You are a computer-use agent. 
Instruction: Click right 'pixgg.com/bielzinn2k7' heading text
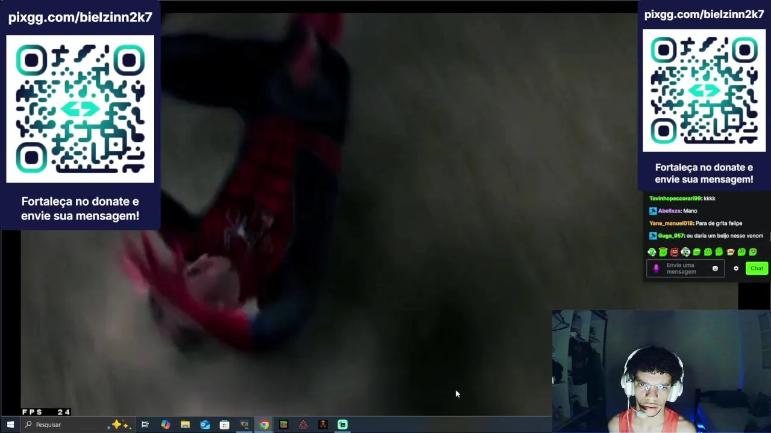tap(704, 14)
